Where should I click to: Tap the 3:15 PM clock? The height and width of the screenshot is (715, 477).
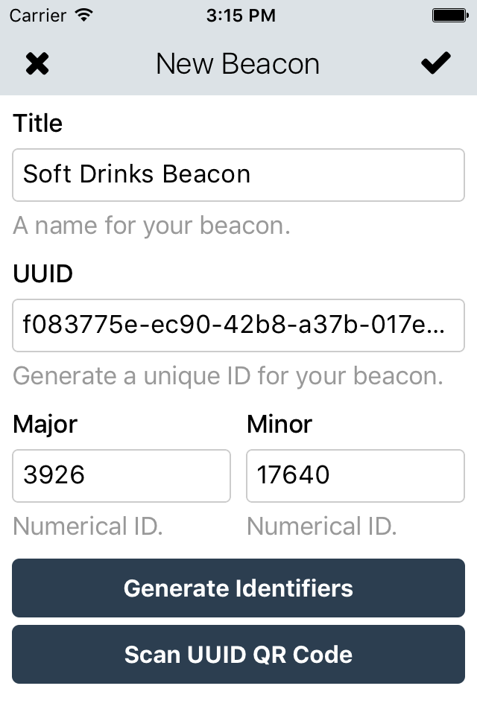[x=241, y=16]
